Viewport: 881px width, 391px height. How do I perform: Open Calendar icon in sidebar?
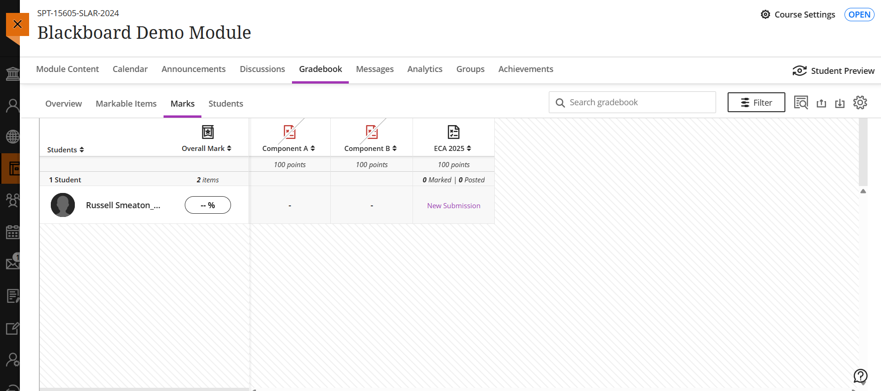tap(13, 232)
